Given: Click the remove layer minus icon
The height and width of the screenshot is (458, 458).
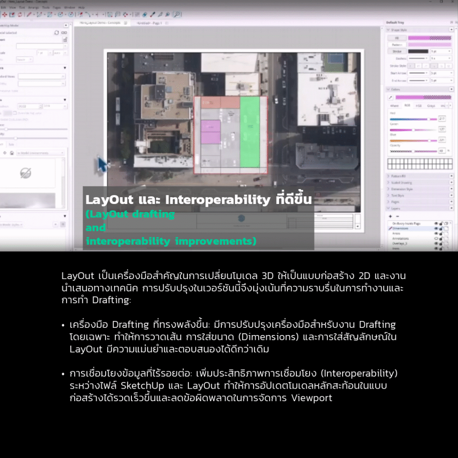Looking at the screenshot, I should coord(397,216).
